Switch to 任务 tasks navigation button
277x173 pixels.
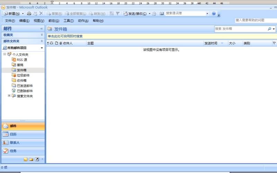tap(23, 151)
